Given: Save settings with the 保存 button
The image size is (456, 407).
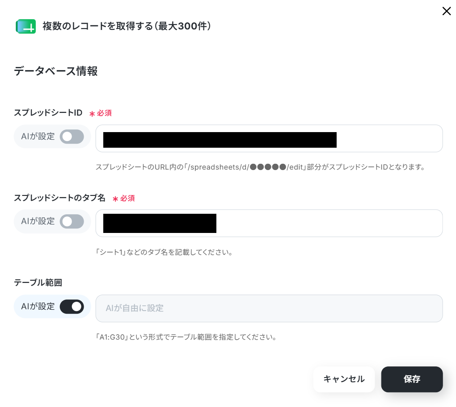Looking at the screenshot, I should click(412, 379).
